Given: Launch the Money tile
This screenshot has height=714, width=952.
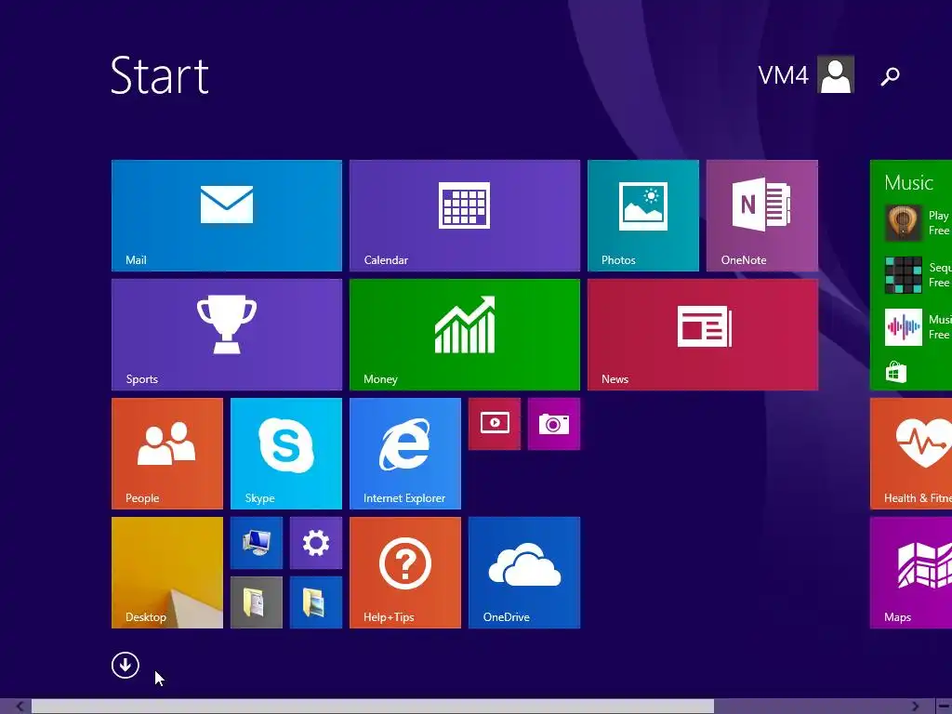Looking at the screenshot, I should (x=465, y=335).
